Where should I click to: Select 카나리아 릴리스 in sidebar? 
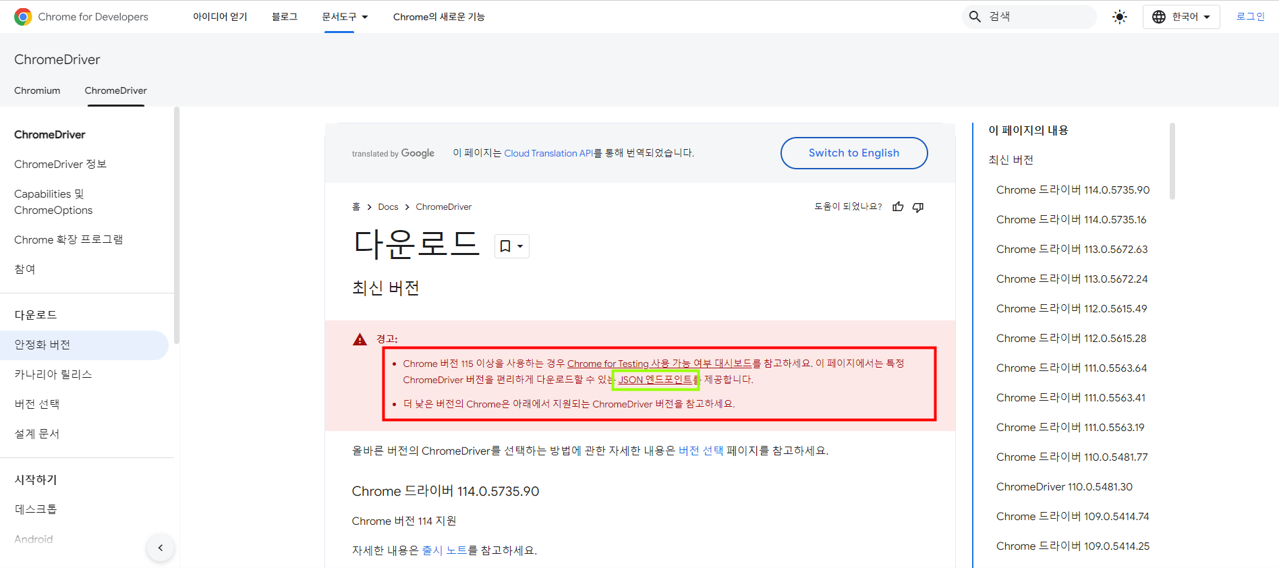coord(53,374)
